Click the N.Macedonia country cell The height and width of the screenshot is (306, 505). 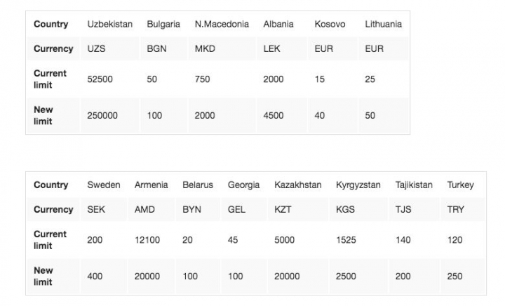coord(222,24)
